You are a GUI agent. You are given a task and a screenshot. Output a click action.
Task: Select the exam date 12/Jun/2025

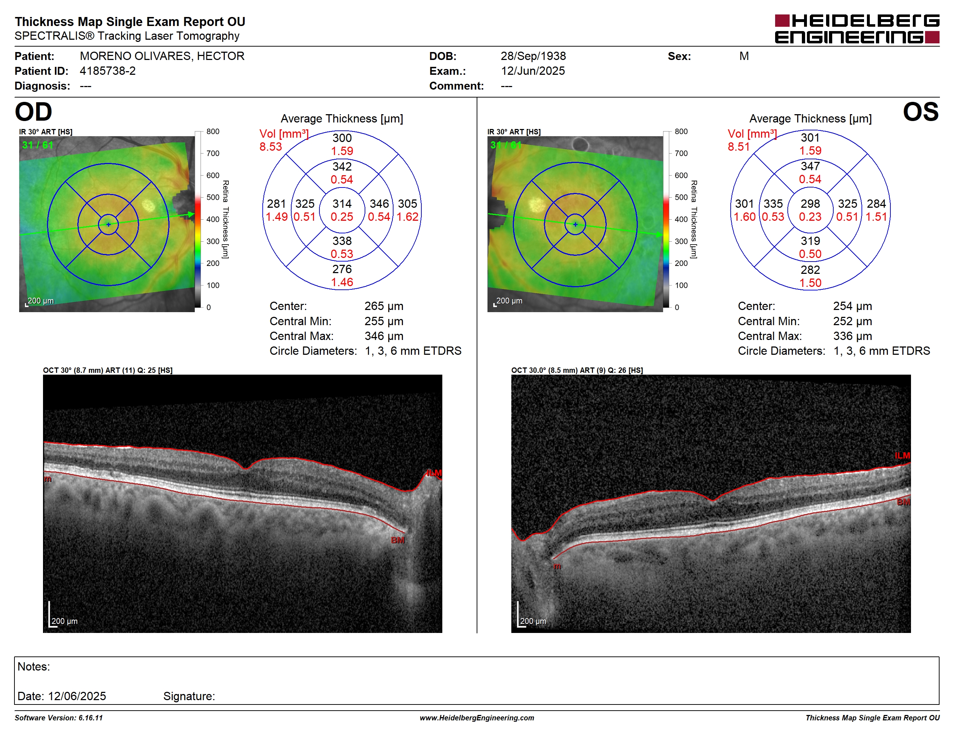pyautogui.click(x=533, y=71)
